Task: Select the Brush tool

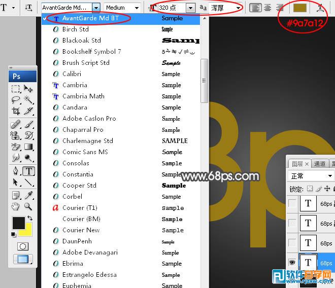Action: click(28, 124)
